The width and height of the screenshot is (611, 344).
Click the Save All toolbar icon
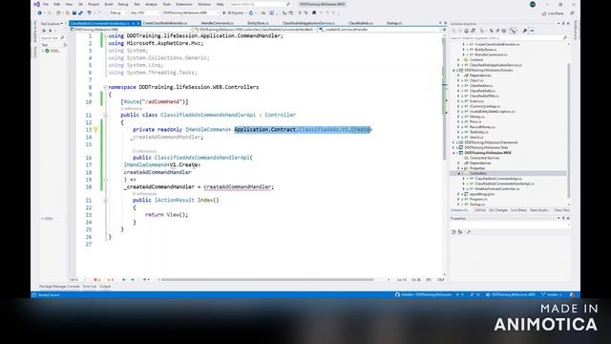point(80,12)
